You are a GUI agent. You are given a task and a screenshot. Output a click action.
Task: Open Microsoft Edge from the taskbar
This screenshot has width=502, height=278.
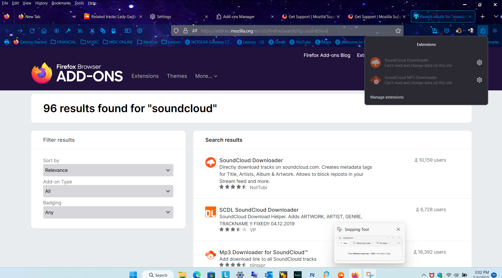197,275
